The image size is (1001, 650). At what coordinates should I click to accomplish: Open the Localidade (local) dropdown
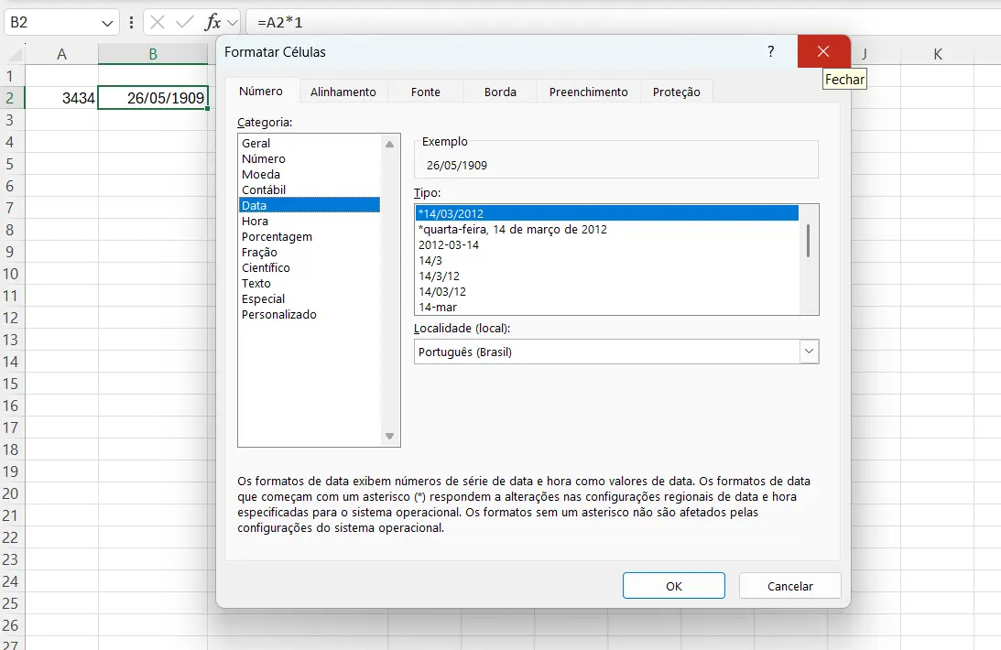[x=808, y=352]
